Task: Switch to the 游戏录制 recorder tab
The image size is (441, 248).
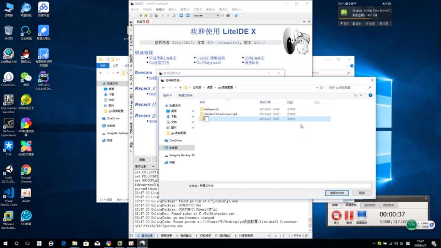Action: pyautogui.click(x=369, y=205)
